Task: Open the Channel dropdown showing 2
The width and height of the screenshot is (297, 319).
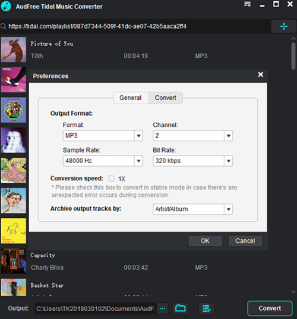Action: [x=192, y=136]
